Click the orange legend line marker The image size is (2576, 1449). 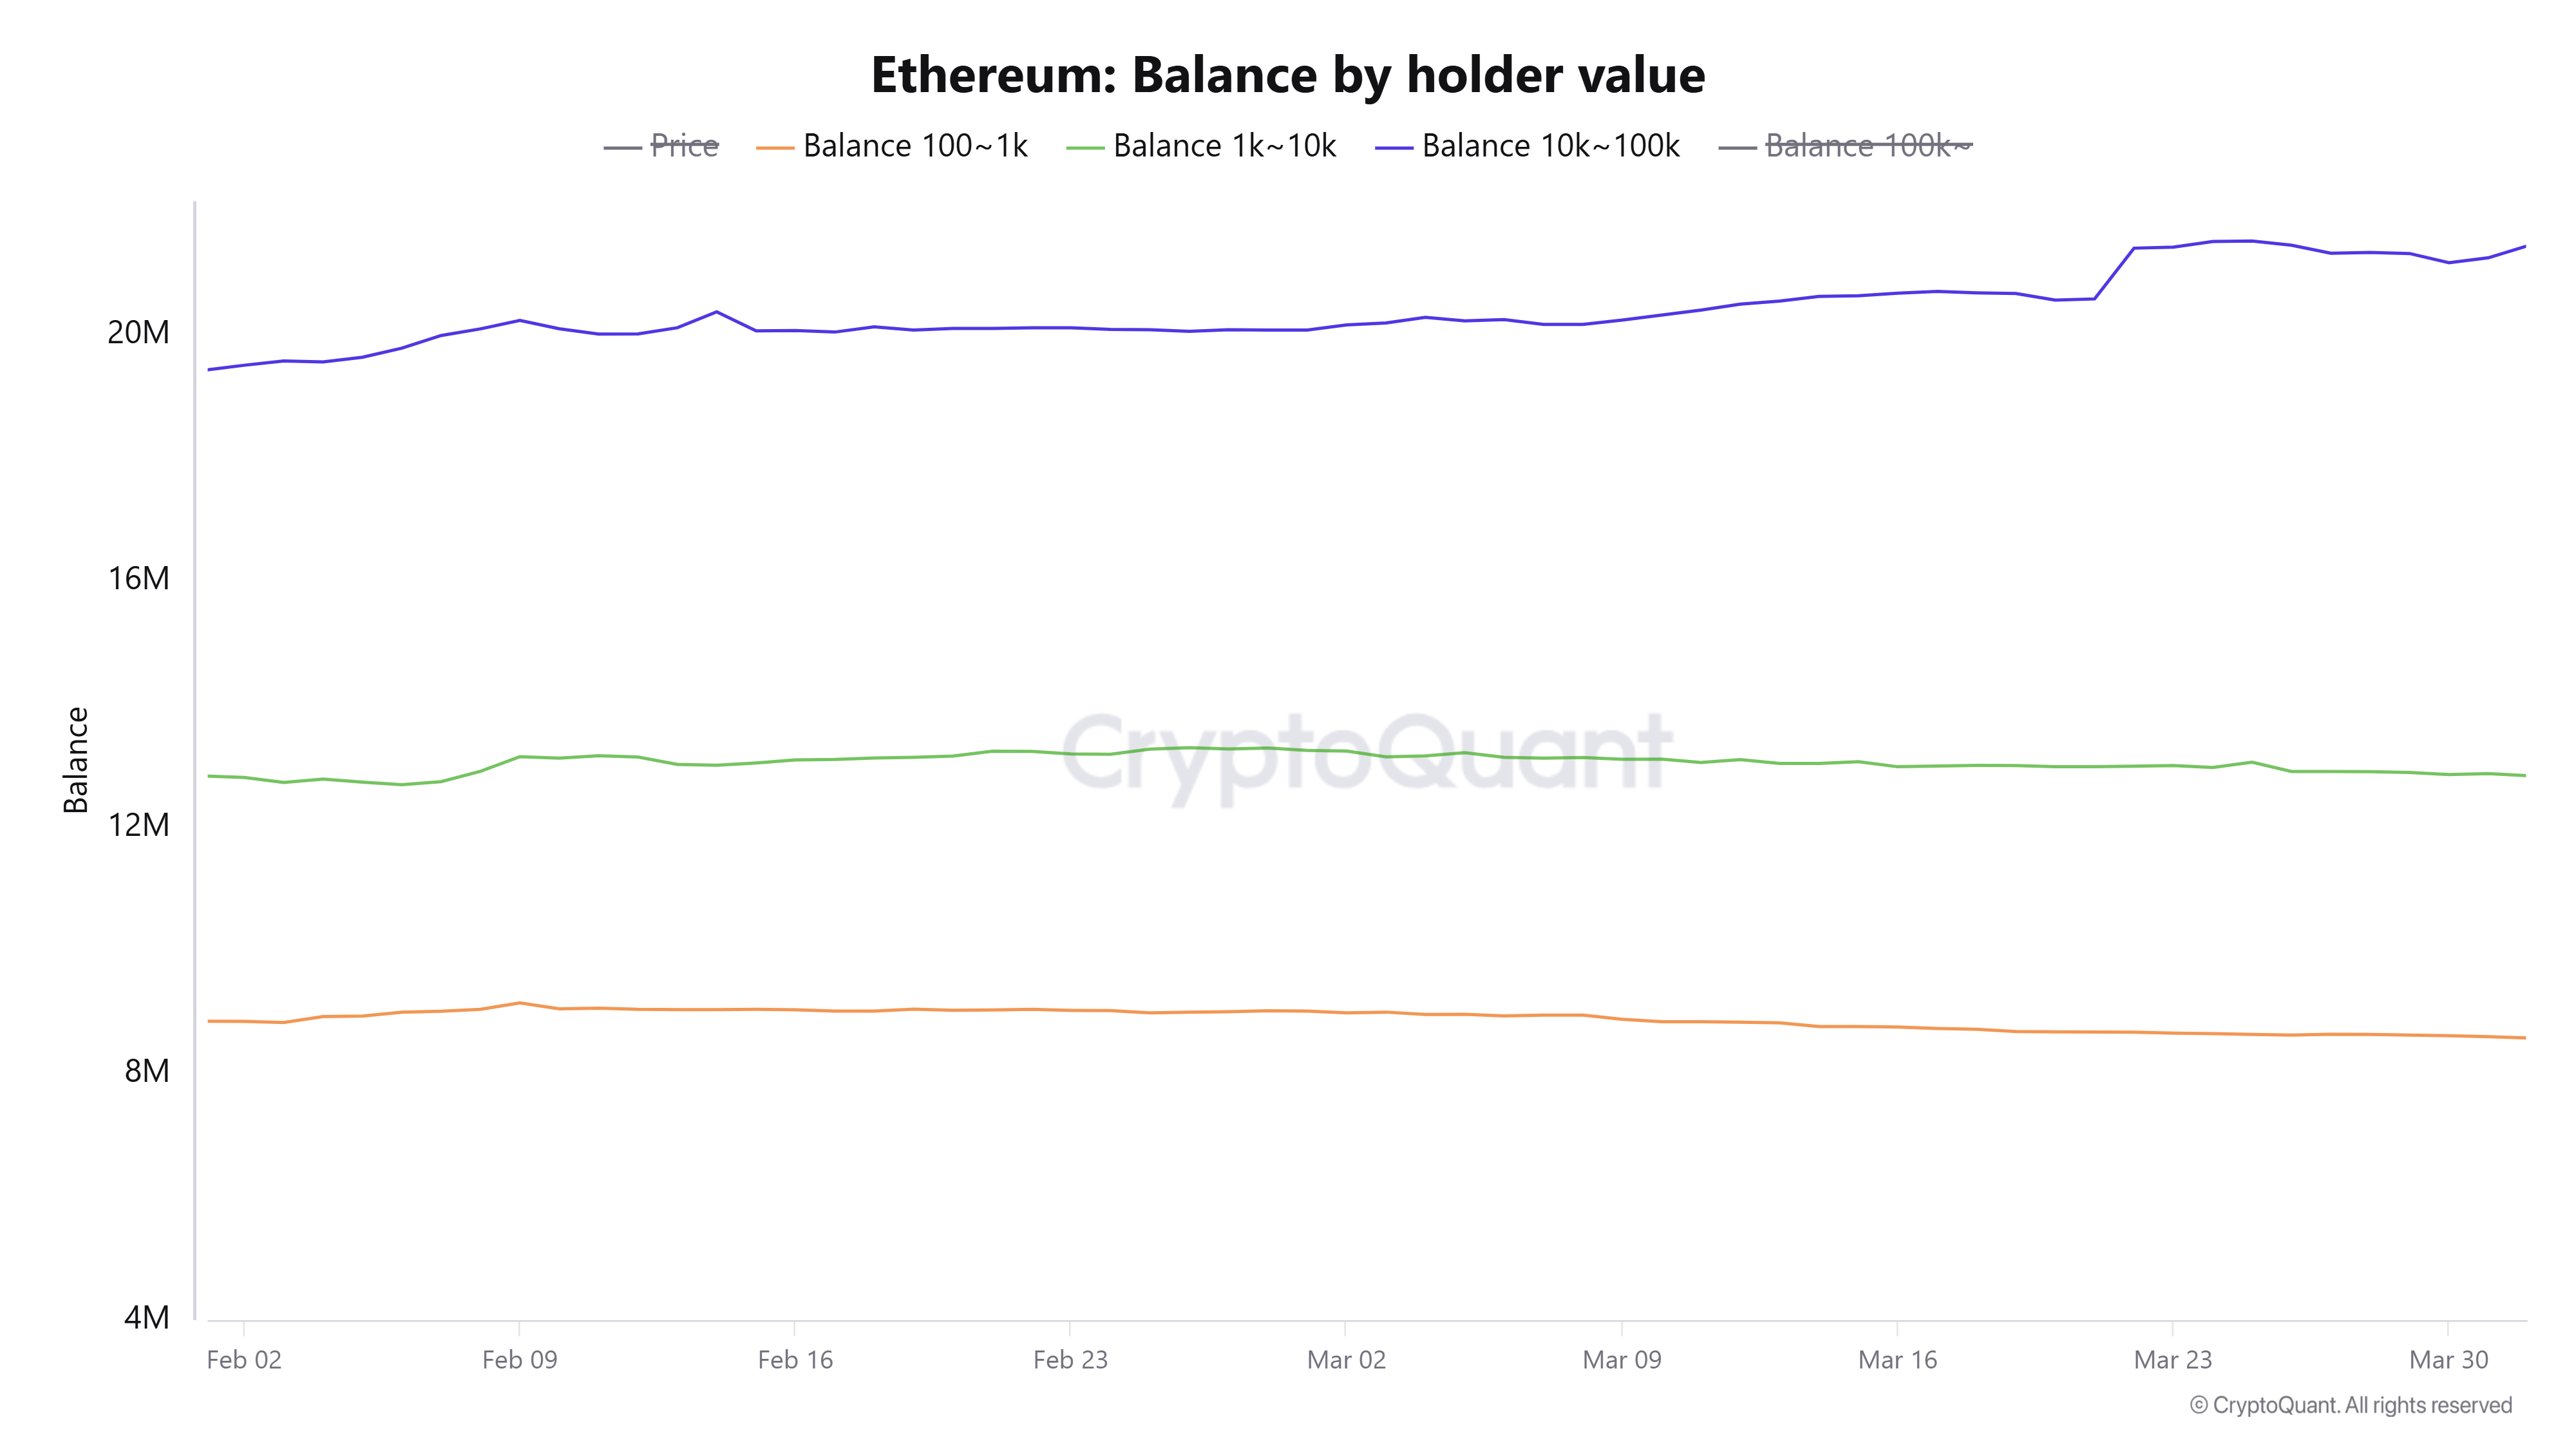[775, 148]
